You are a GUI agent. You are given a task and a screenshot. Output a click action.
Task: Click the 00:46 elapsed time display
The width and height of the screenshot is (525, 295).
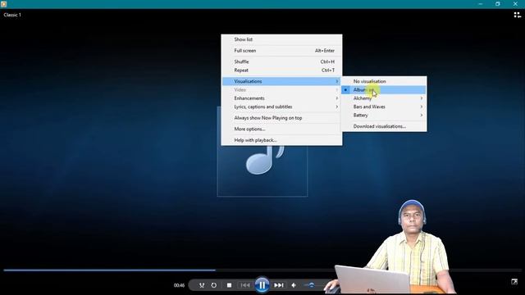(x=179, y=285)
